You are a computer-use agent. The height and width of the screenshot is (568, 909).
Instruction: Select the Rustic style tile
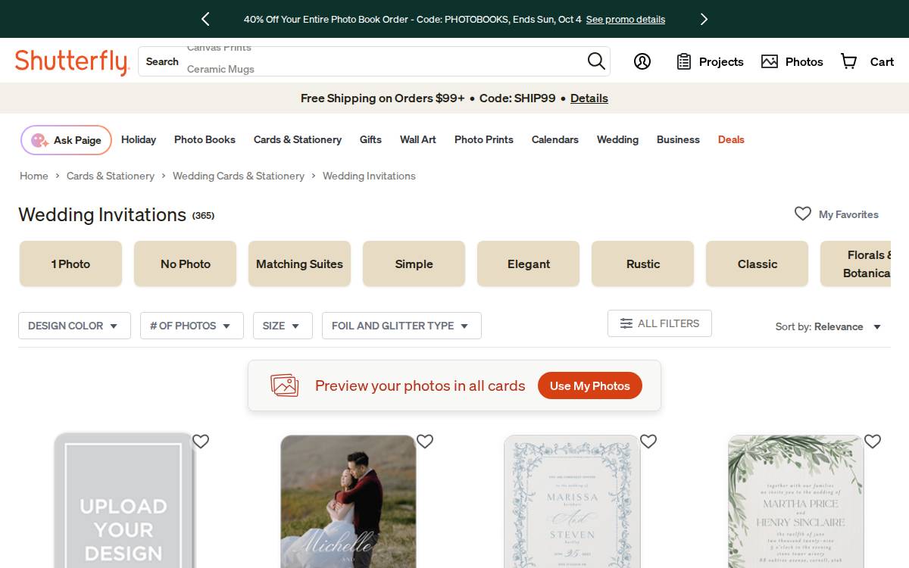[x=643, y=264]
